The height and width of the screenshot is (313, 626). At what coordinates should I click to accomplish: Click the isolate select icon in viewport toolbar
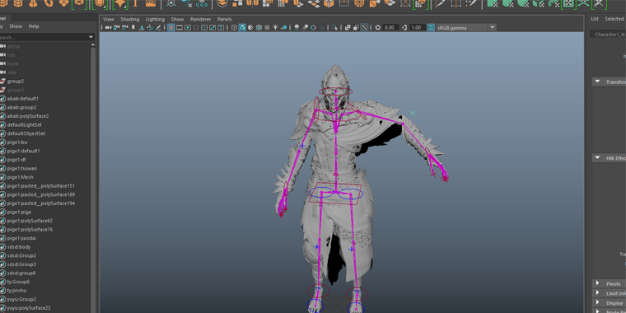(x=335, y=27)
